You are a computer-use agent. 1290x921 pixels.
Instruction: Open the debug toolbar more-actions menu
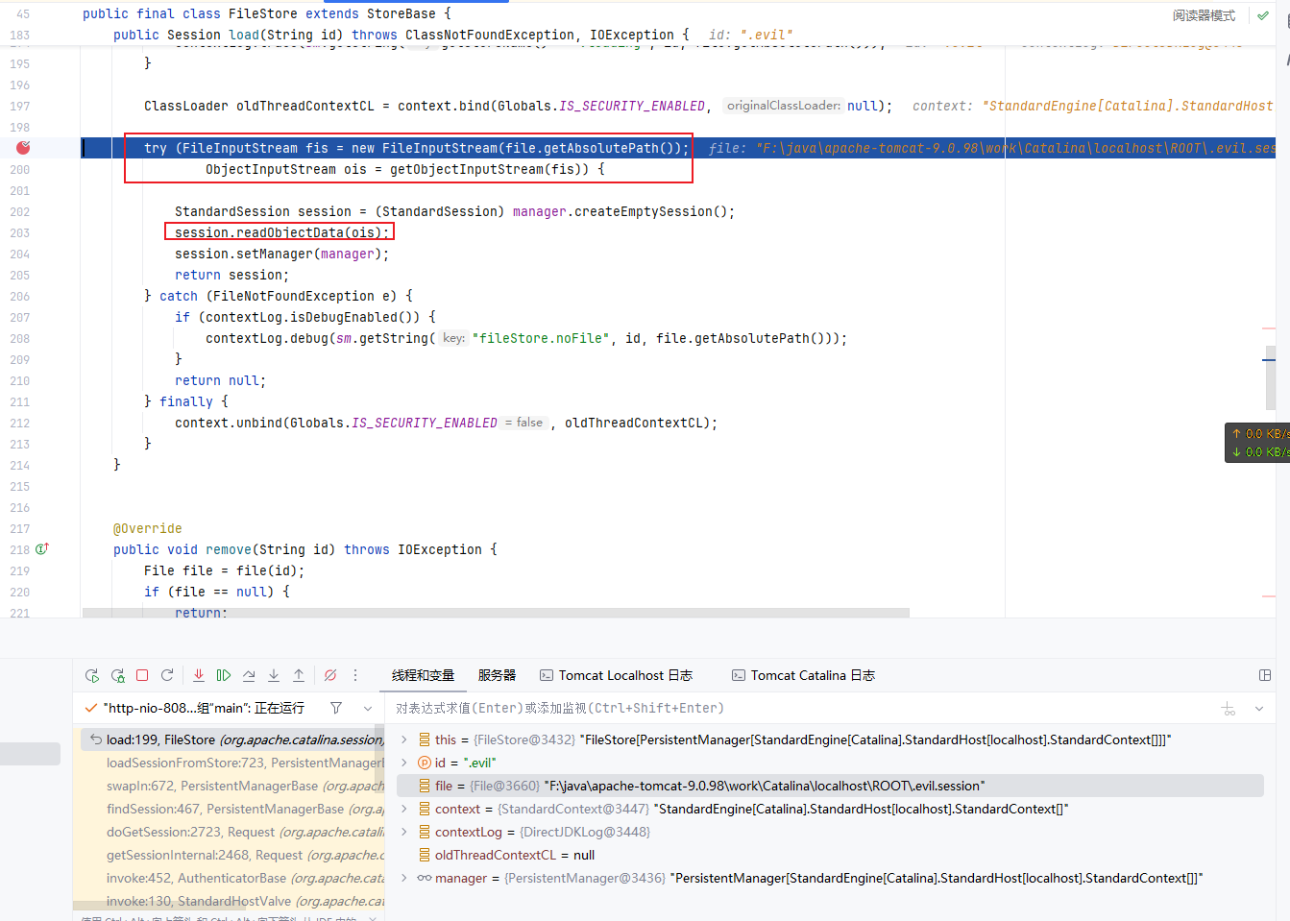tap(355, 675)
